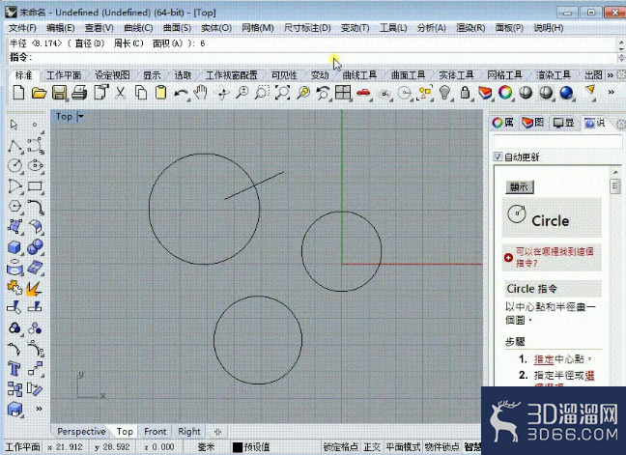Select the Box solid tool icon

pos(14,247)
